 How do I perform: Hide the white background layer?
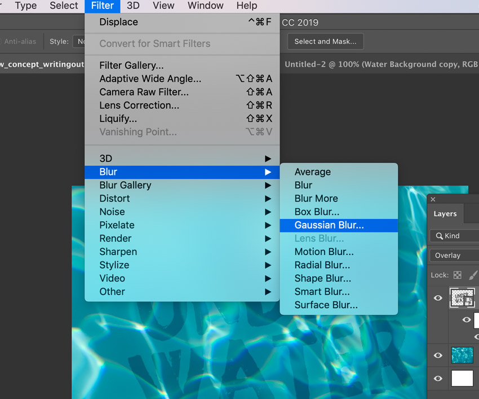pyautogui.click(x=438, y=379)
